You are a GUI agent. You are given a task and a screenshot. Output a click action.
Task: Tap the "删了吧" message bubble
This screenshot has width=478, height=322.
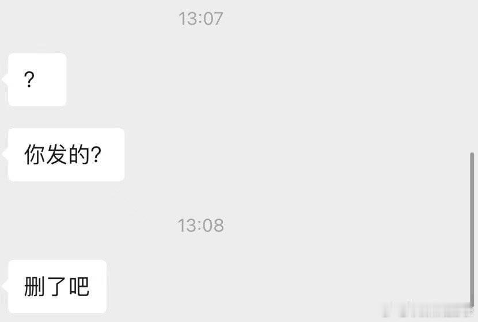(58, 287)
